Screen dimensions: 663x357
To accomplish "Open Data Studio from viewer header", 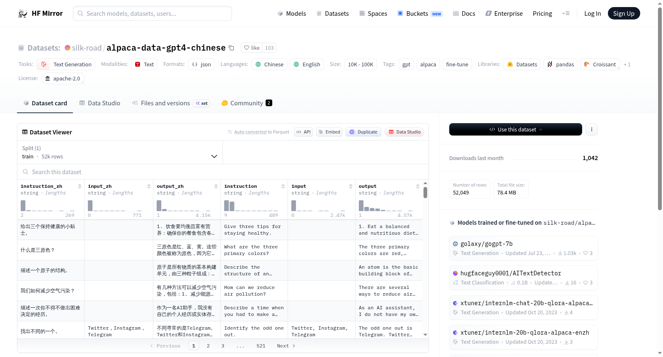I will [x=404, y=132].
